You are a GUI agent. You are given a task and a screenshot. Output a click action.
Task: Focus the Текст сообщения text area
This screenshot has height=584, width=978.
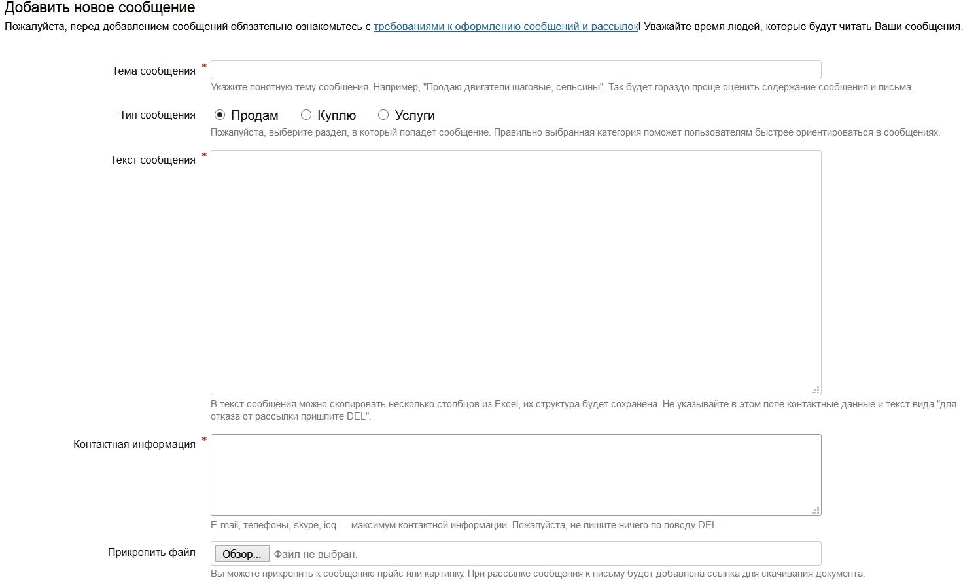515,272
